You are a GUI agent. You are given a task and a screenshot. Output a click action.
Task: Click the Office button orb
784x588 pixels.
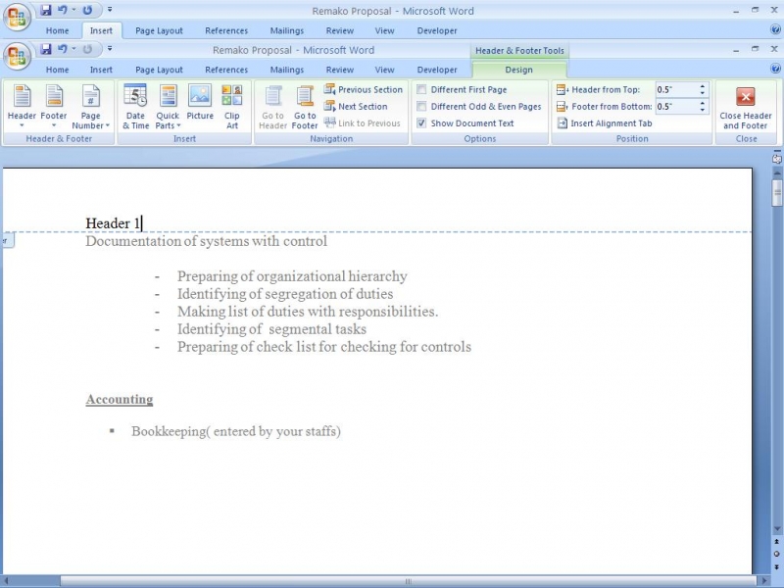coord(17,55)
